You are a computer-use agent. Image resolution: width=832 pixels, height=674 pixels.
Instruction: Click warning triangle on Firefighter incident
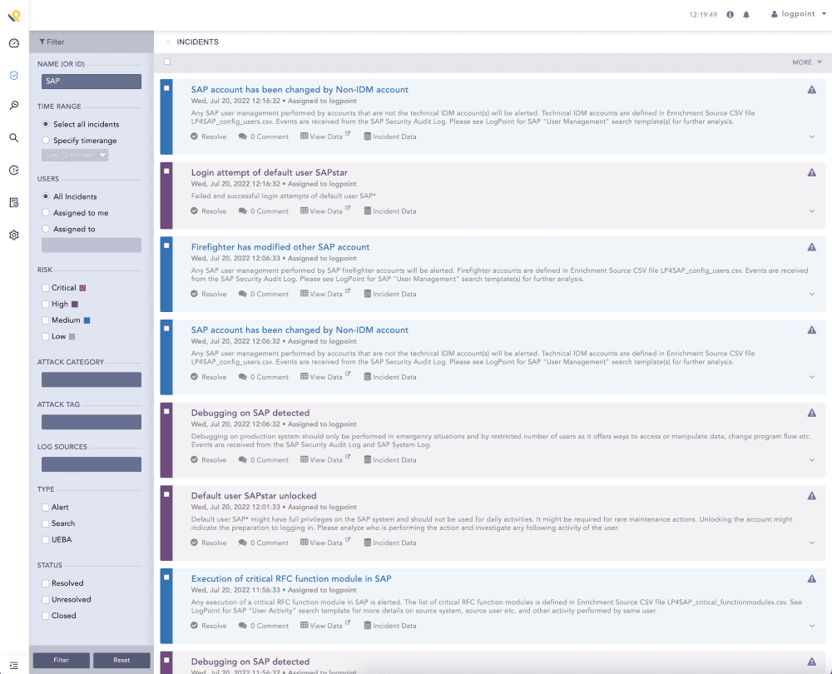[812, 247]
